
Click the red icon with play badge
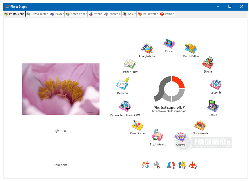193,165
